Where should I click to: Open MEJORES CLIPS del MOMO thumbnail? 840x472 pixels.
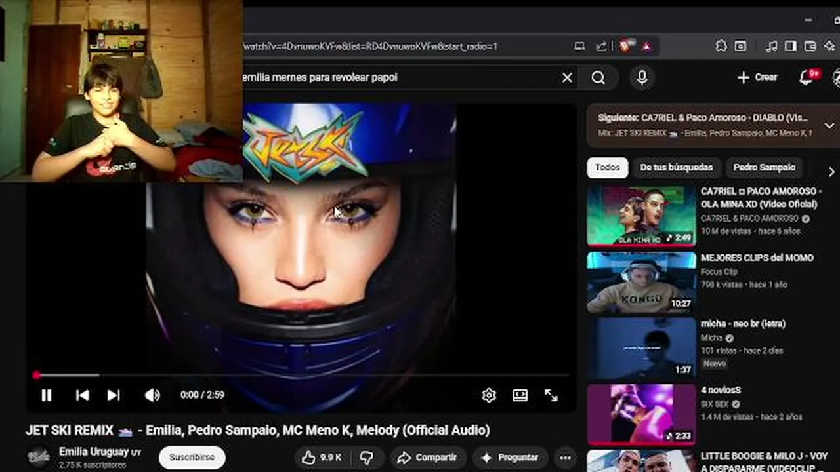click(641, 283)
